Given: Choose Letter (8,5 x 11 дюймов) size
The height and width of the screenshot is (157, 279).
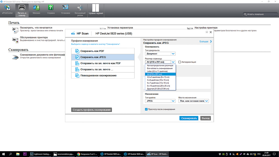Looking at the screenshot, I should [160, 71].
